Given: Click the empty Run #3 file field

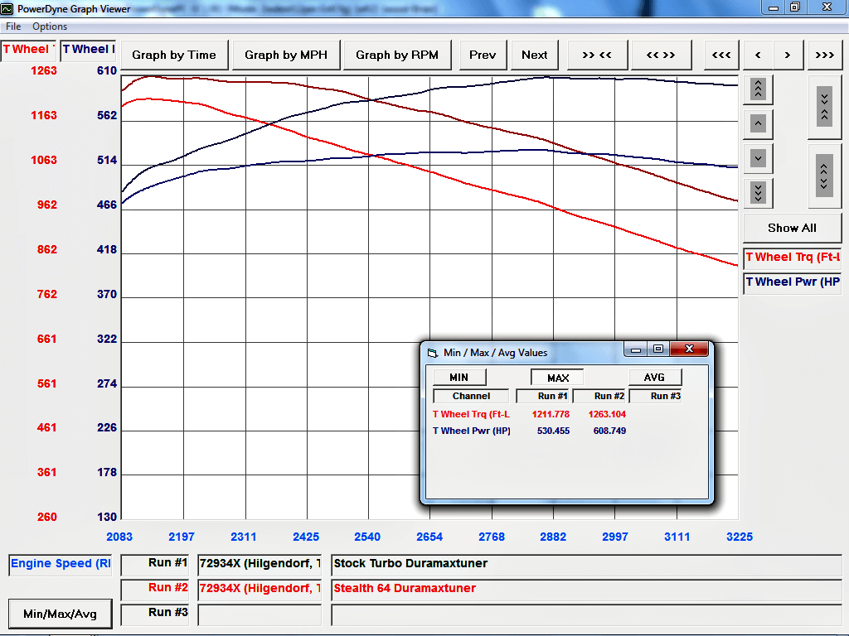Looking at the screenshot, I should [260, 614].
